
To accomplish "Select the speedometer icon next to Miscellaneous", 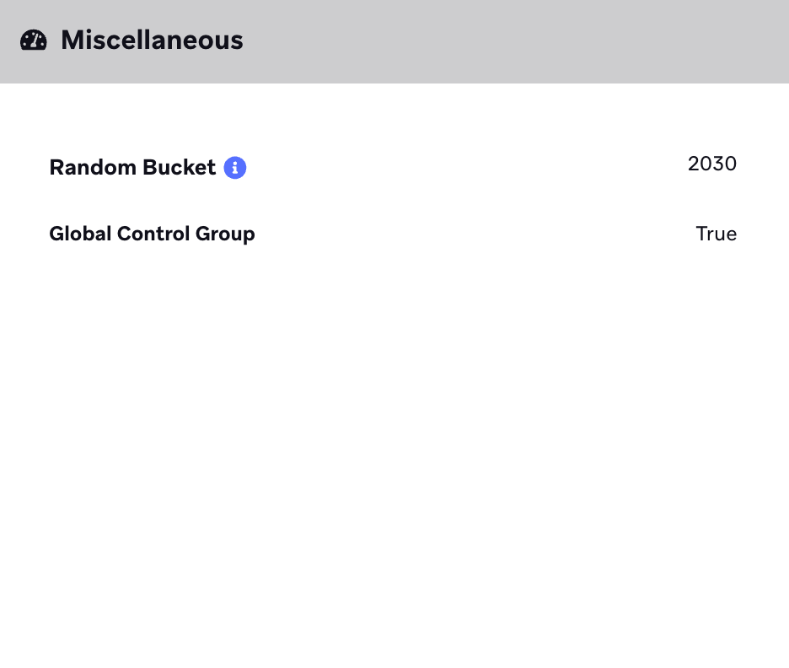I will [x=34, y=40].
